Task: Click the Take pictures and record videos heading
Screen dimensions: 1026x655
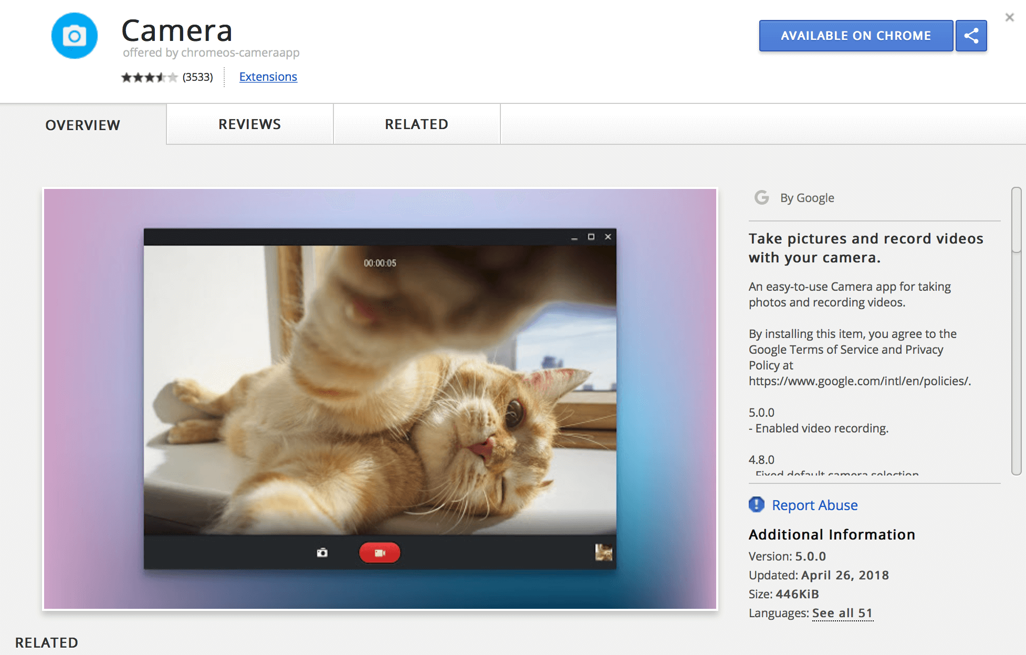Action: (x=866, y=248)
